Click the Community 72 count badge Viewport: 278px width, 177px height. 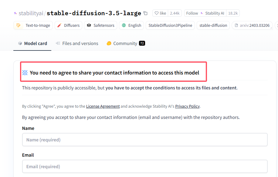pos(142,43)
